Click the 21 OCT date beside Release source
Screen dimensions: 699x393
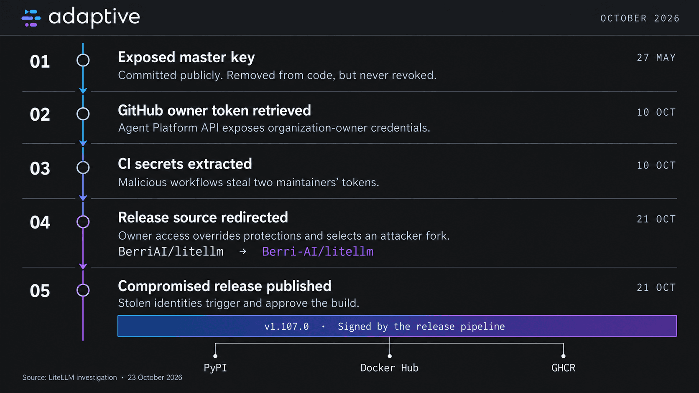tap(656, 219)
